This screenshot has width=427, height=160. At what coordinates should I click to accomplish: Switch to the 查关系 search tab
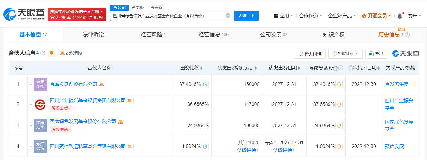(x=156, y=8)
